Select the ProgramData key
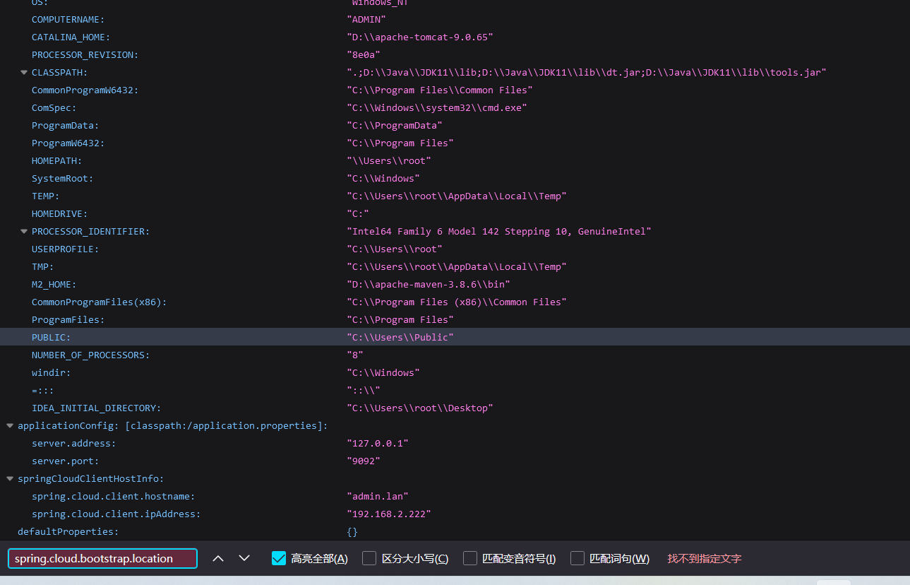 pos(65,125)
